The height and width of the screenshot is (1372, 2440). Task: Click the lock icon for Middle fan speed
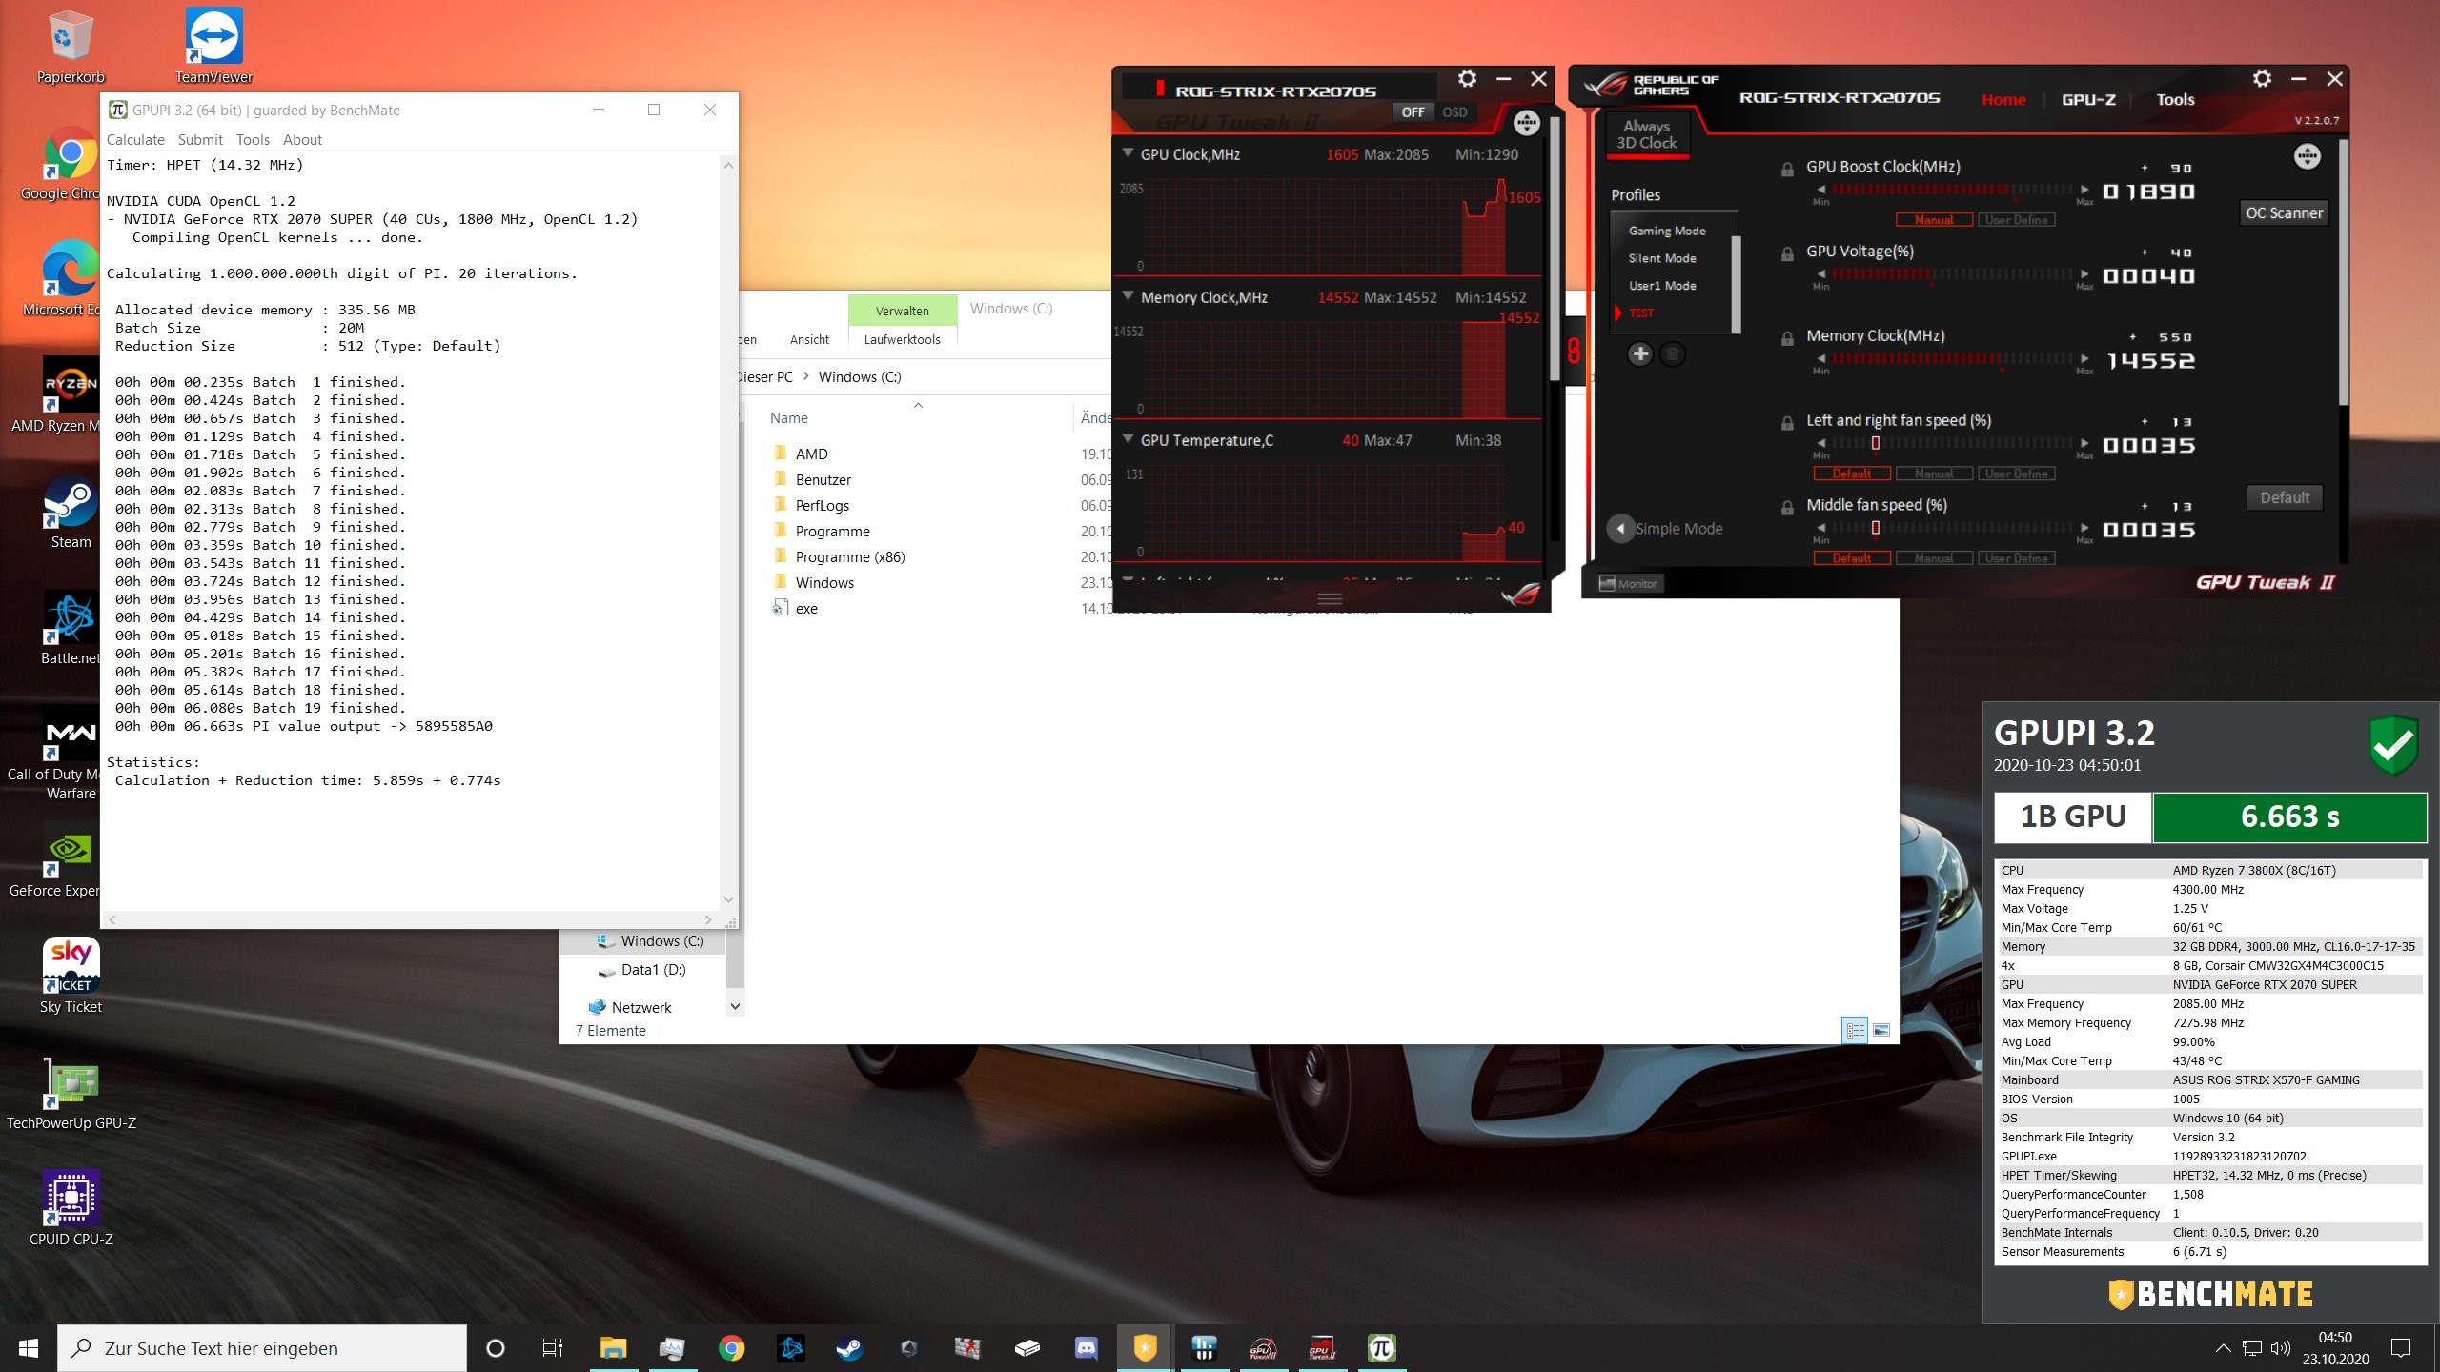click(x=1787, y=509)
